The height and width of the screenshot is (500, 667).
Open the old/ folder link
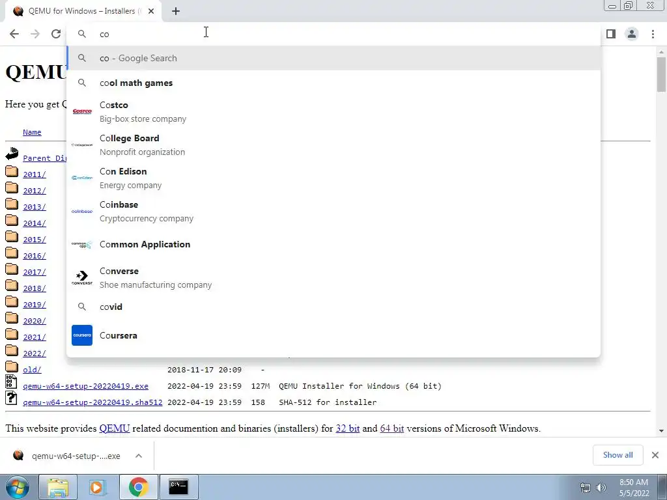[x=32, y=370]
